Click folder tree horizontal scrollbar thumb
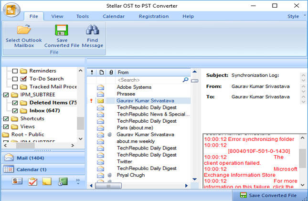 25,146
